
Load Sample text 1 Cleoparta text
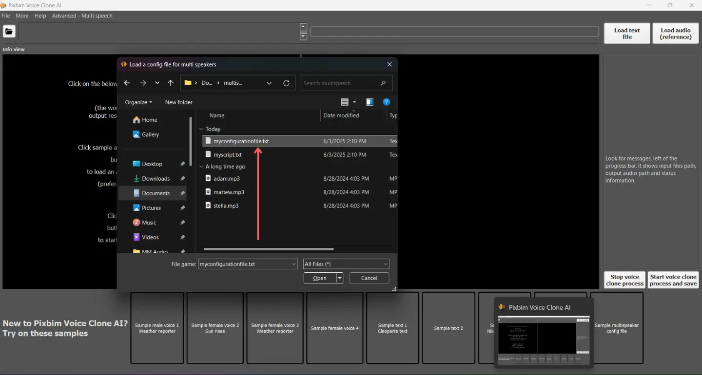[392, 328]
